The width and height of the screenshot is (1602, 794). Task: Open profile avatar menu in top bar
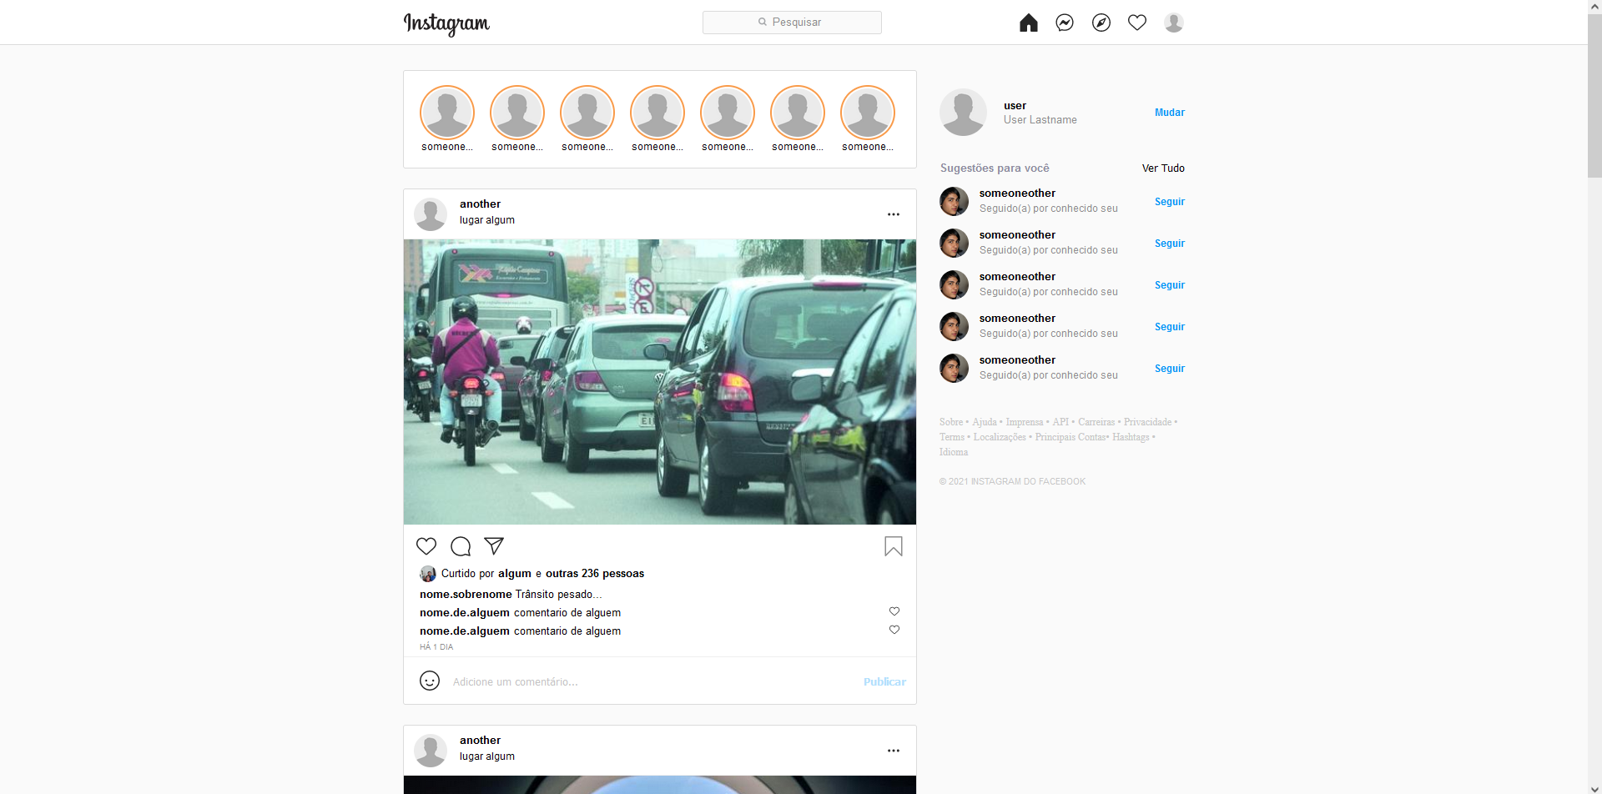point(1174,23)
